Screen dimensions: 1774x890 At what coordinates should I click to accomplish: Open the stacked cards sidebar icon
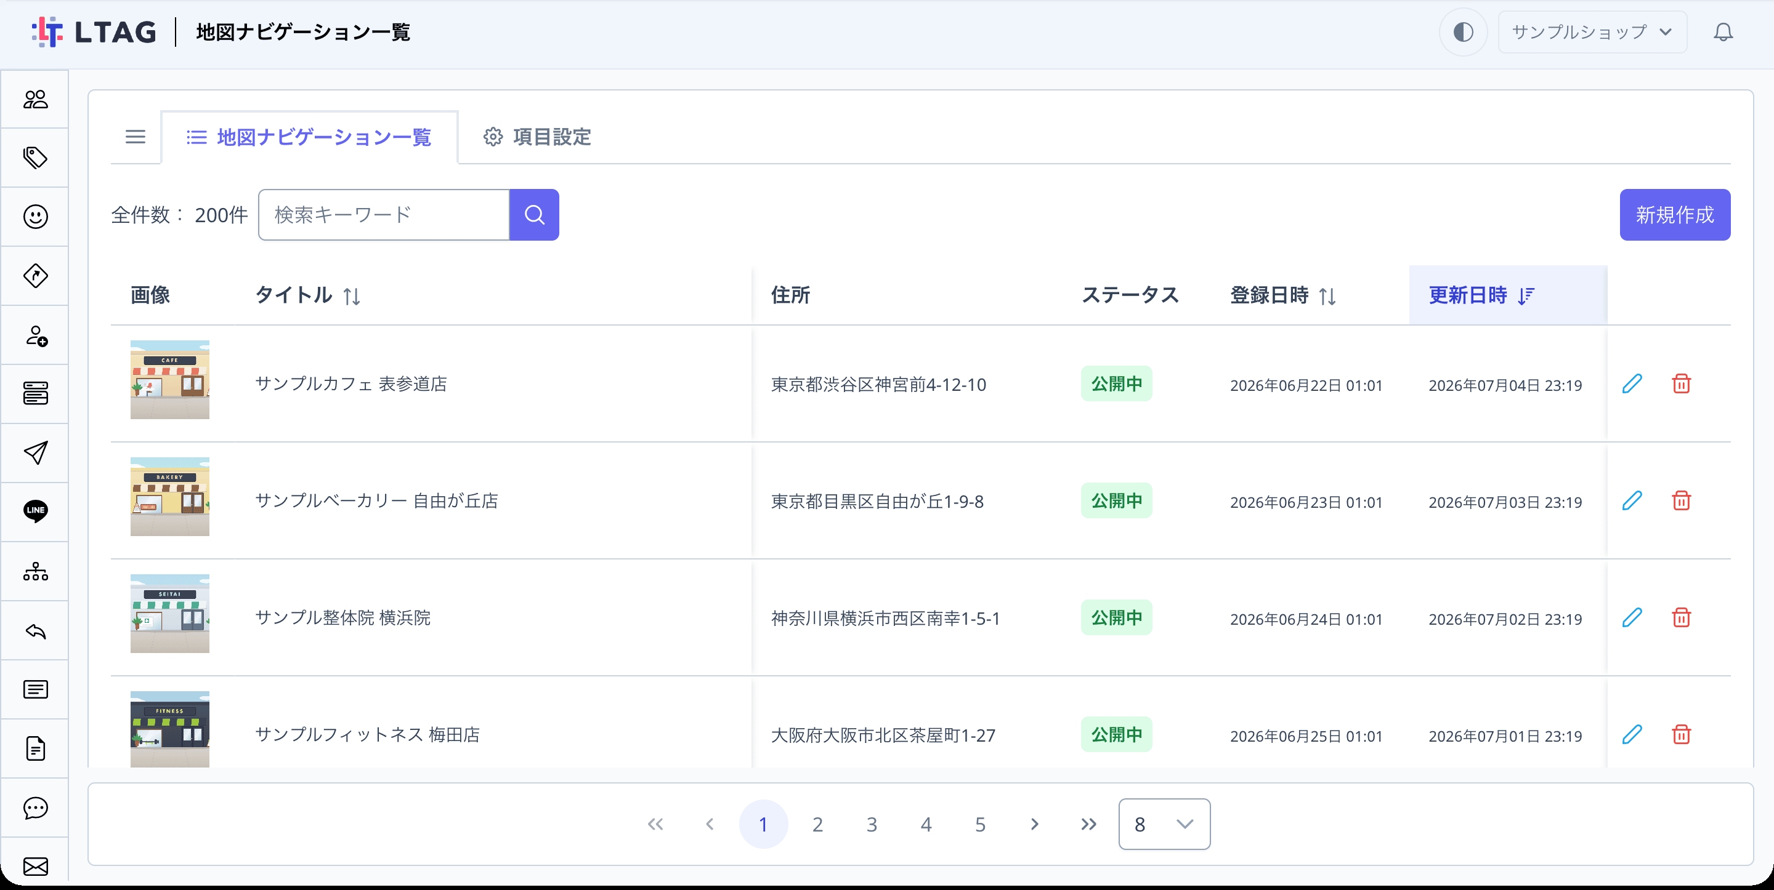pos(35,394)
